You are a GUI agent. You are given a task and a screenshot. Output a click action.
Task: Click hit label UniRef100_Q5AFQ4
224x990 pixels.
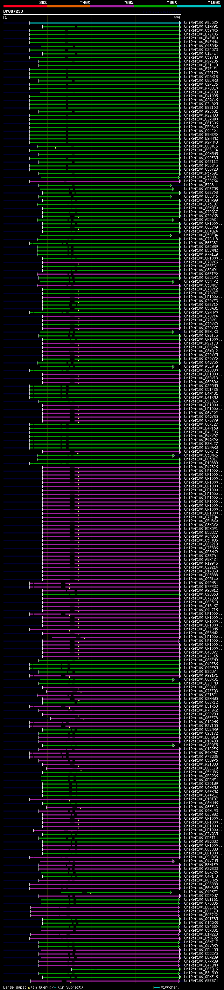(x=201, y=235)
